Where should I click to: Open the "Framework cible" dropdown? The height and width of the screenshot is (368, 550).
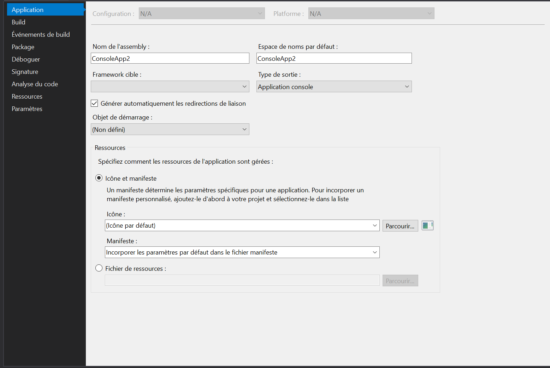pos(244,86)
